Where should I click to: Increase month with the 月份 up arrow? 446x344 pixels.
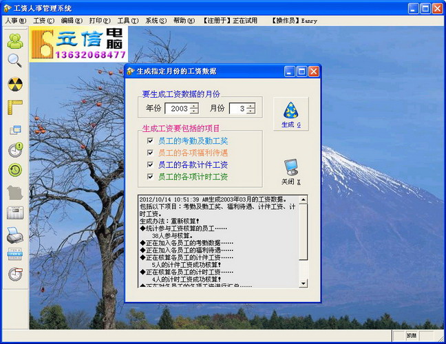251,106
